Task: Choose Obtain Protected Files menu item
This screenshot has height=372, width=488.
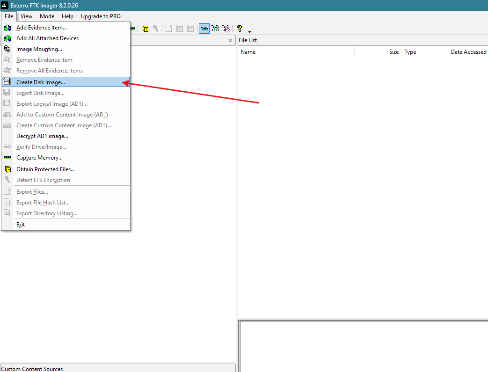Action: 66,169
